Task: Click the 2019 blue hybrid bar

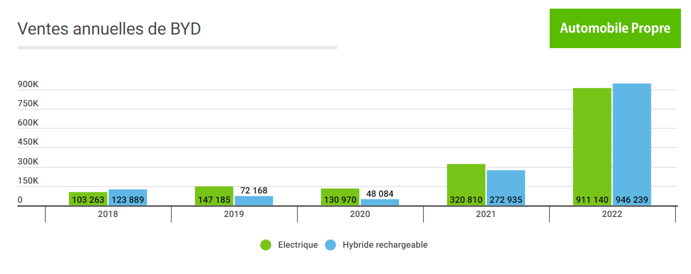Action: tap(254, 201)
